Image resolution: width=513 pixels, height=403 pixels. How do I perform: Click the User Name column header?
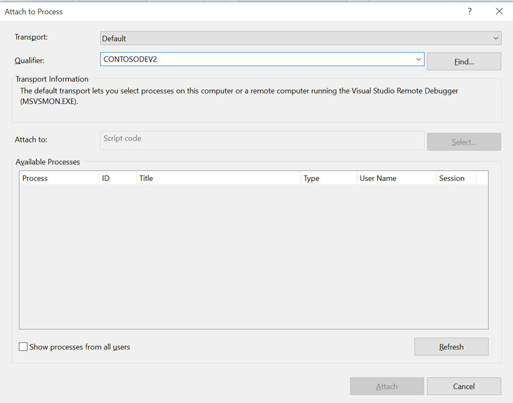[396, 178]
